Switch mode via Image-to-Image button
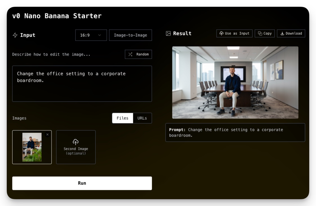 [x=130, y=35]
